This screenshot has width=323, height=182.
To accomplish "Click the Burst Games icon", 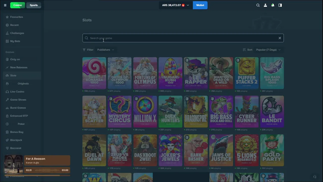I will [7, 108].
